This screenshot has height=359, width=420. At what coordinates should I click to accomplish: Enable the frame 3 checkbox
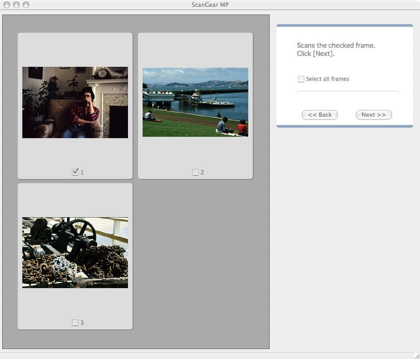tap(75, 323)
